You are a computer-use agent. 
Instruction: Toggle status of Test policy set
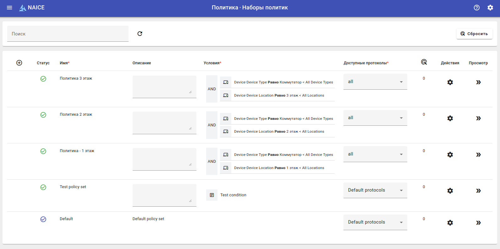[x=43, y=187]
